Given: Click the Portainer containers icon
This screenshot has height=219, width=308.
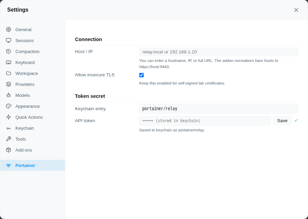Looking at the screenshot, I should point(9,165).
